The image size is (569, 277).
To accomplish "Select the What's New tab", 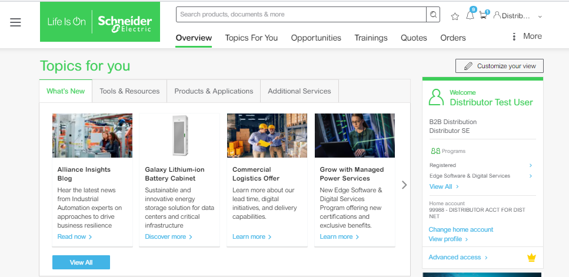I will point(66,91).
